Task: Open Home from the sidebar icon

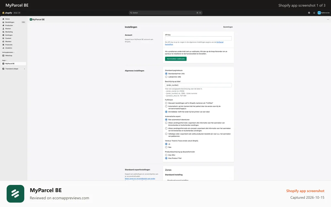Action: [x=3, y=19]
